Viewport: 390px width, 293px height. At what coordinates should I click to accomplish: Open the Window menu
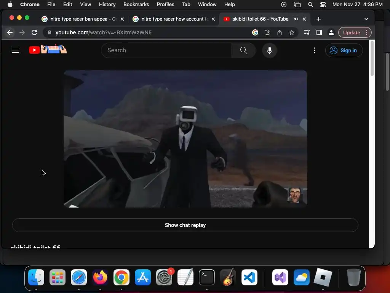207,4
